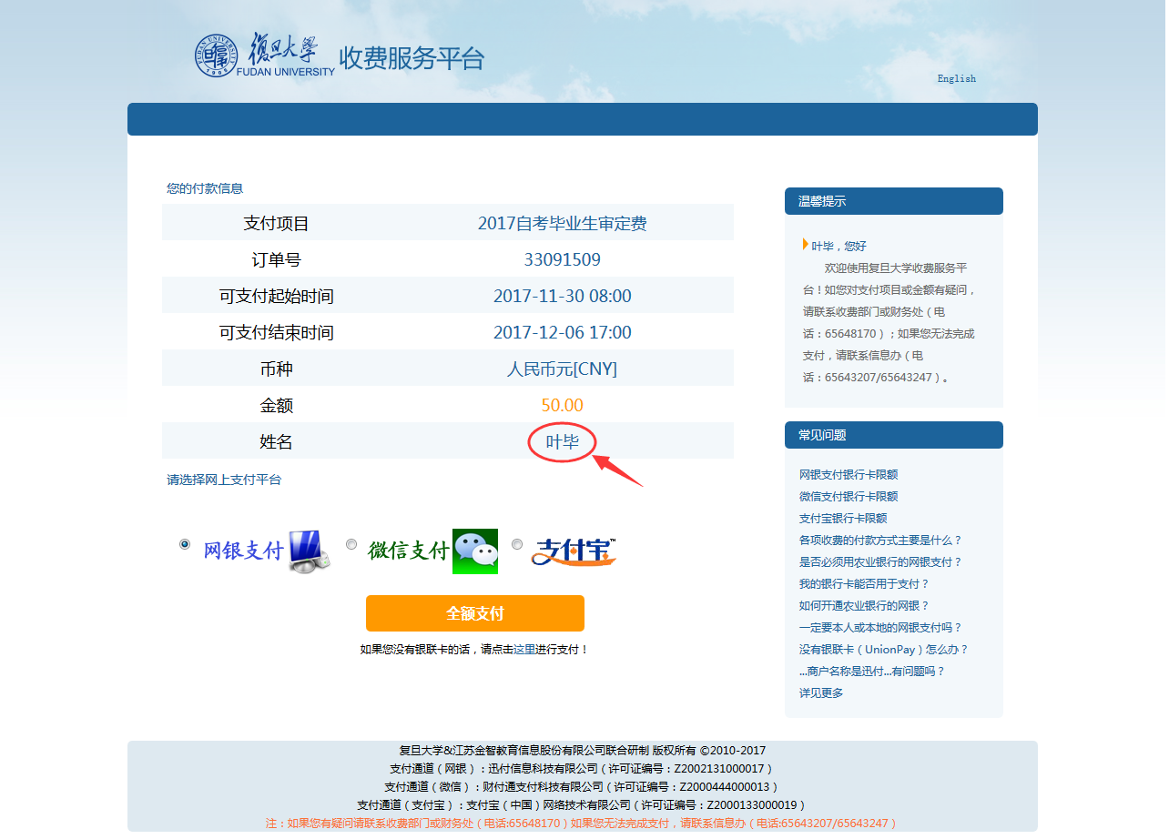Open 如何开通农业银行的网银 FAQ
This screenshot has height=839, width=1169.
click(863, 606)
